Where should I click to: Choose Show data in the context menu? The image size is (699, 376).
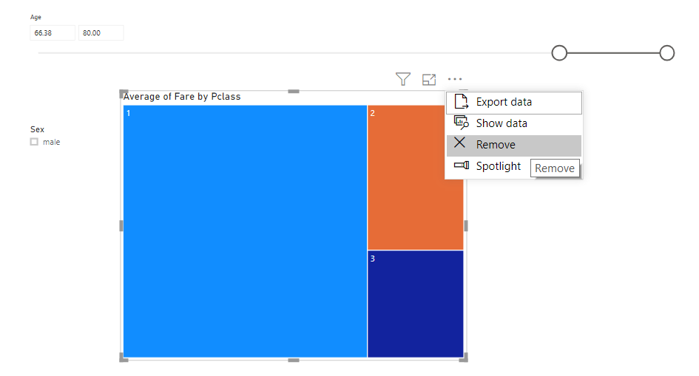coord(502,123)
